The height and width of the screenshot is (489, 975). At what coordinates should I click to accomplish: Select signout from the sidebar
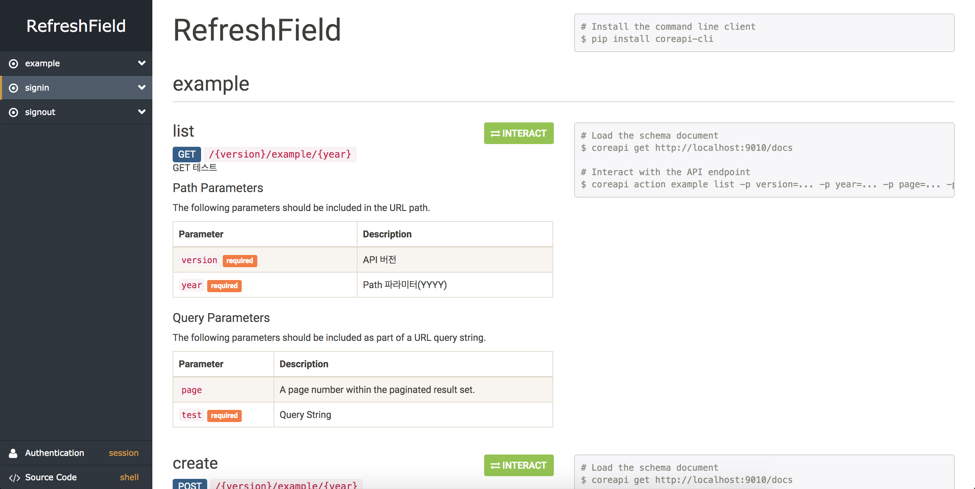pos(40,112)
